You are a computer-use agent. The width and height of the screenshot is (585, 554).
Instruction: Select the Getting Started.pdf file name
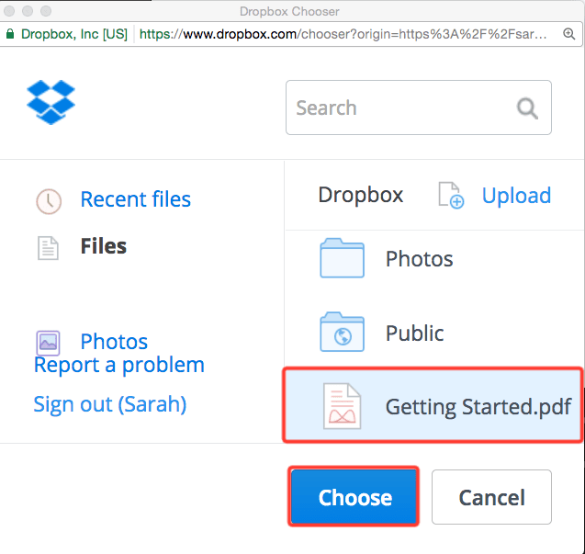[x=478, y=407]
